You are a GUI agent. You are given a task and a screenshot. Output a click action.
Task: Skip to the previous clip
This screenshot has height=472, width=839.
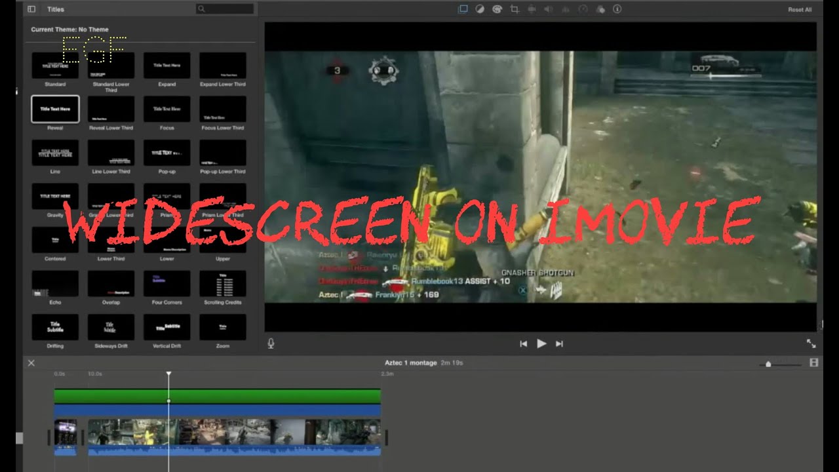pyautogui.click(x=523, y=344)
